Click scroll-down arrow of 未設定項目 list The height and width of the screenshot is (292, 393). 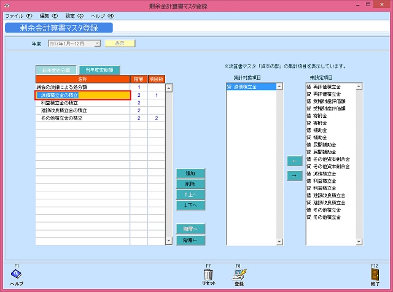pos(359,242)
